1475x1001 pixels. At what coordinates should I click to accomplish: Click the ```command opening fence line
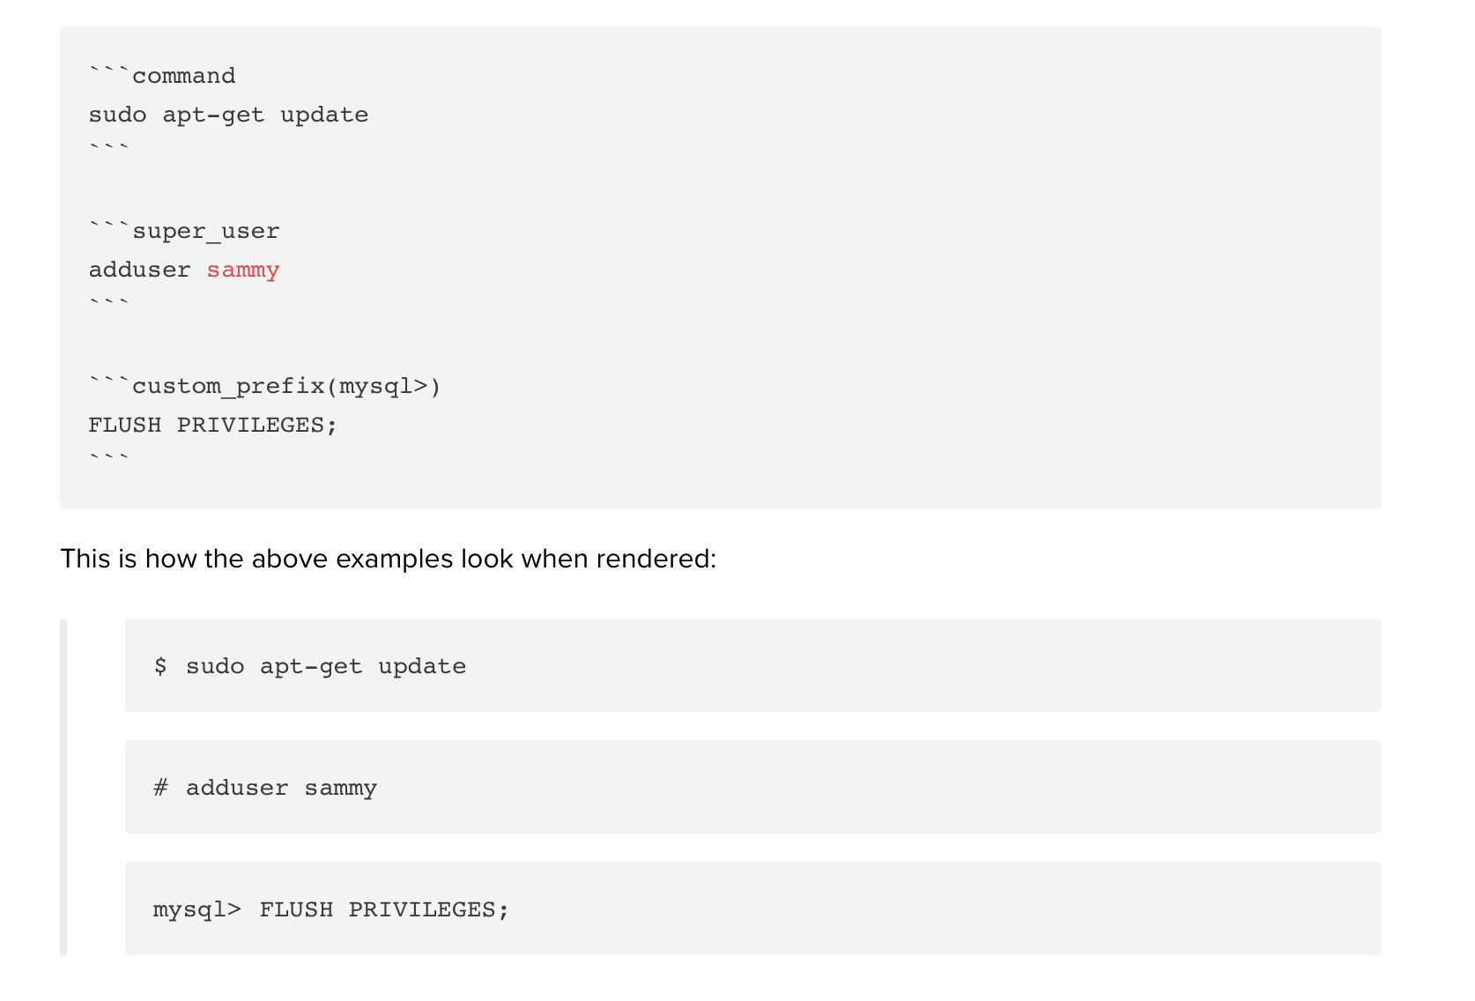point(163,76)
